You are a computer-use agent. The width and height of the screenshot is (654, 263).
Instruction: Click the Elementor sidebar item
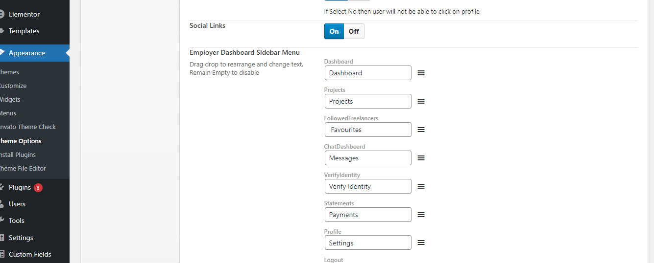pos(24,14)
